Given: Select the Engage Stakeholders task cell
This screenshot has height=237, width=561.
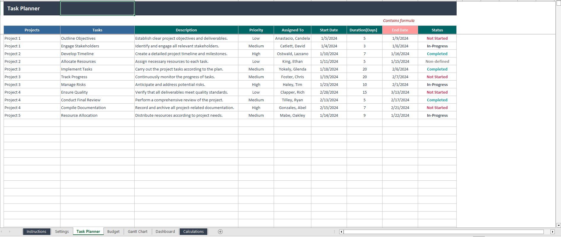Looking at the screenshot, I should click(97, 46).
